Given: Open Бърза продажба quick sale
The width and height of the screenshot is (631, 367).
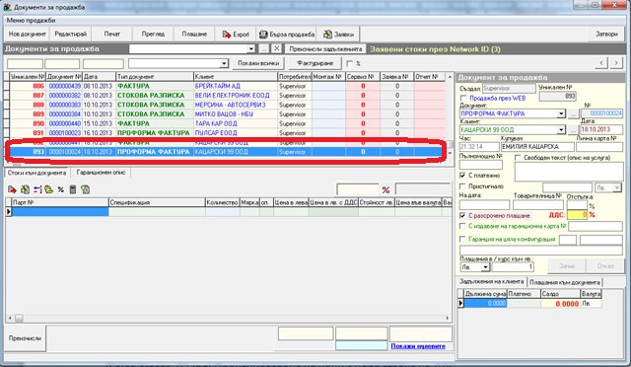Looking at the screenshot, I should coord(286,35).
